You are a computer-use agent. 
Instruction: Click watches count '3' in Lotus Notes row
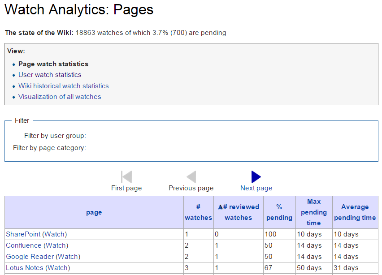click(187, 268)
